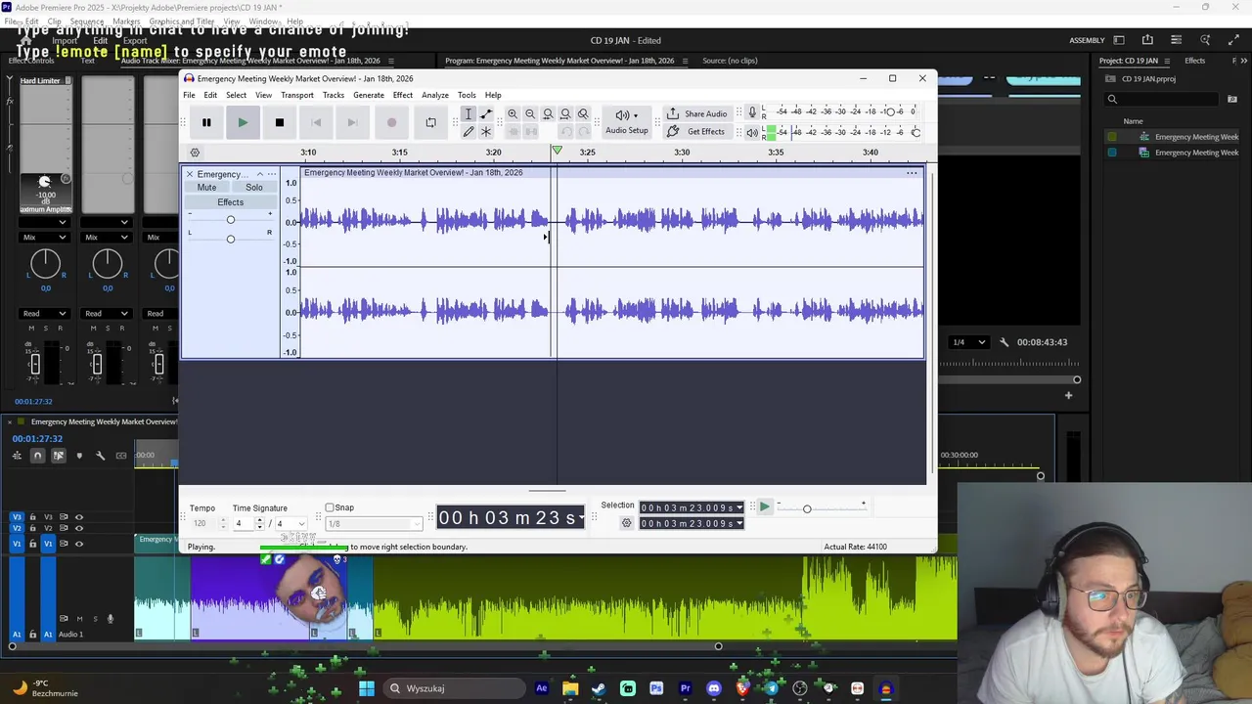
Task: Add marker icon in Premiere timeline
Action: point(79,456)
